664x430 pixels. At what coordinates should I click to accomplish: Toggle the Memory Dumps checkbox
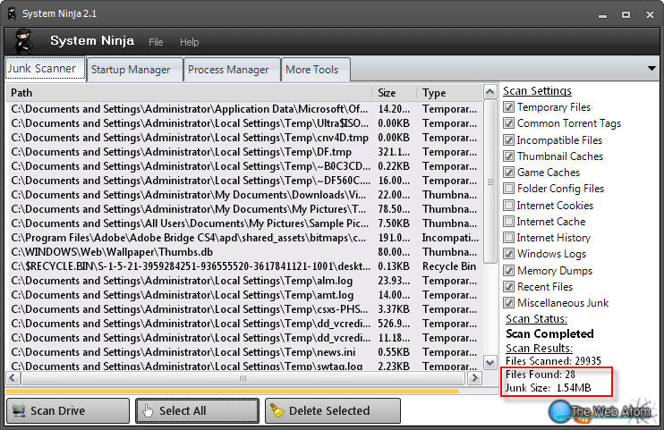click(x=508, y=271)
